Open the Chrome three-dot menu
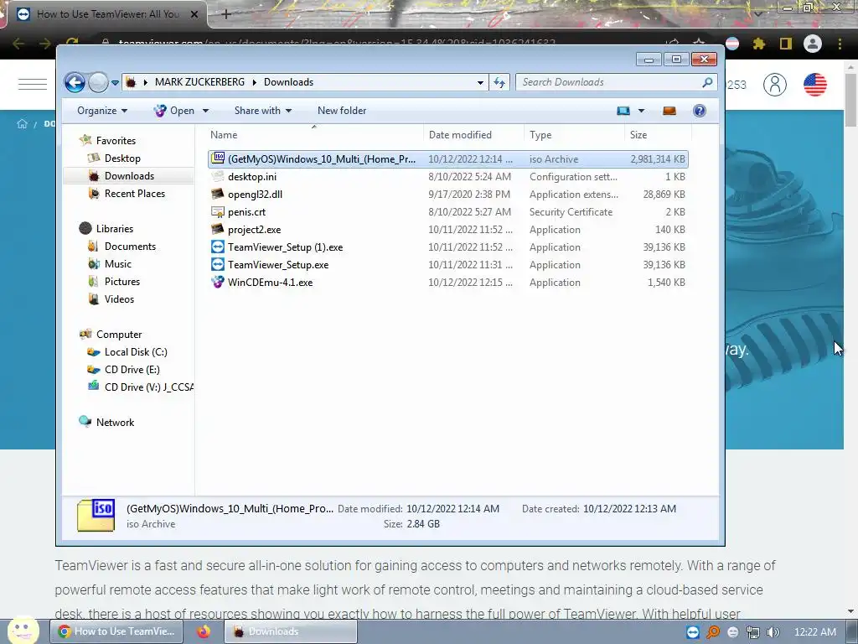The width and height of the screenshot is (858, 644). coord(840,44)
